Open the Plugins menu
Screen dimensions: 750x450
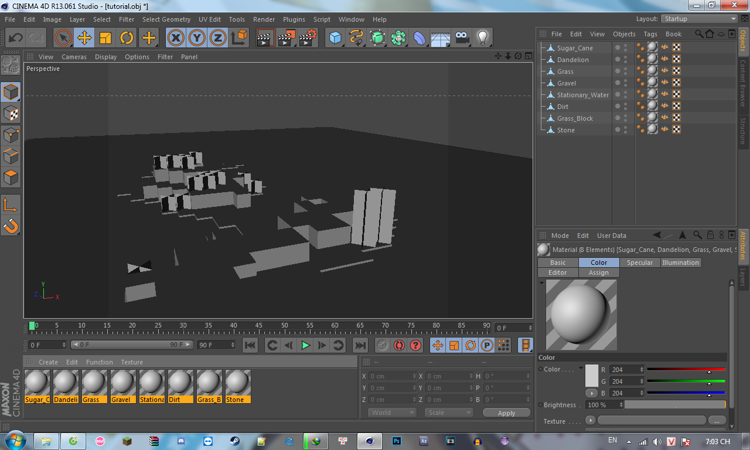(x=294, y=19)
